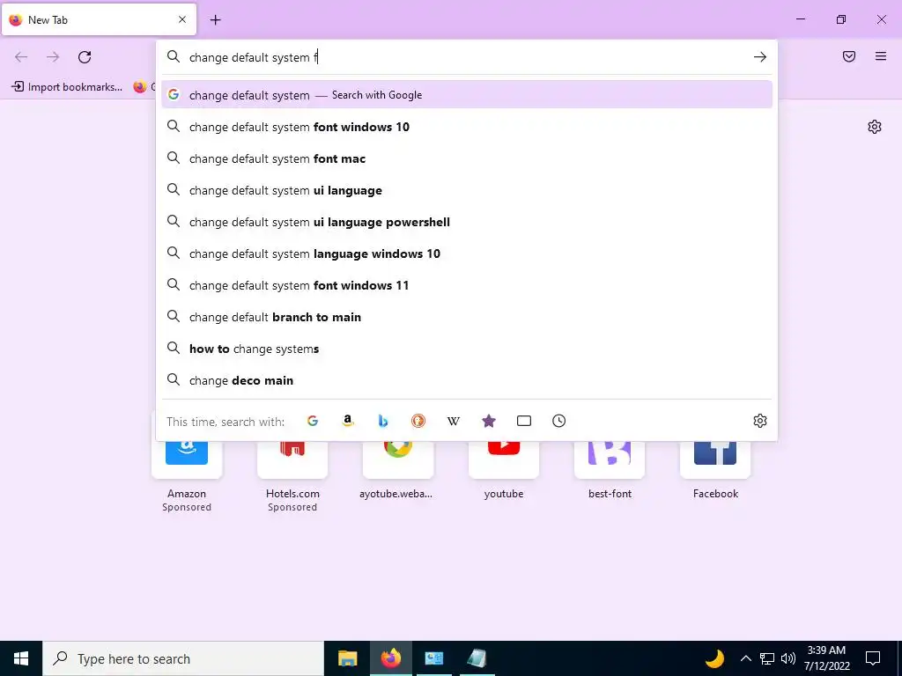Search open tabs using the tabs icon
Screen dimensions: 902x676
pos(523,421)
